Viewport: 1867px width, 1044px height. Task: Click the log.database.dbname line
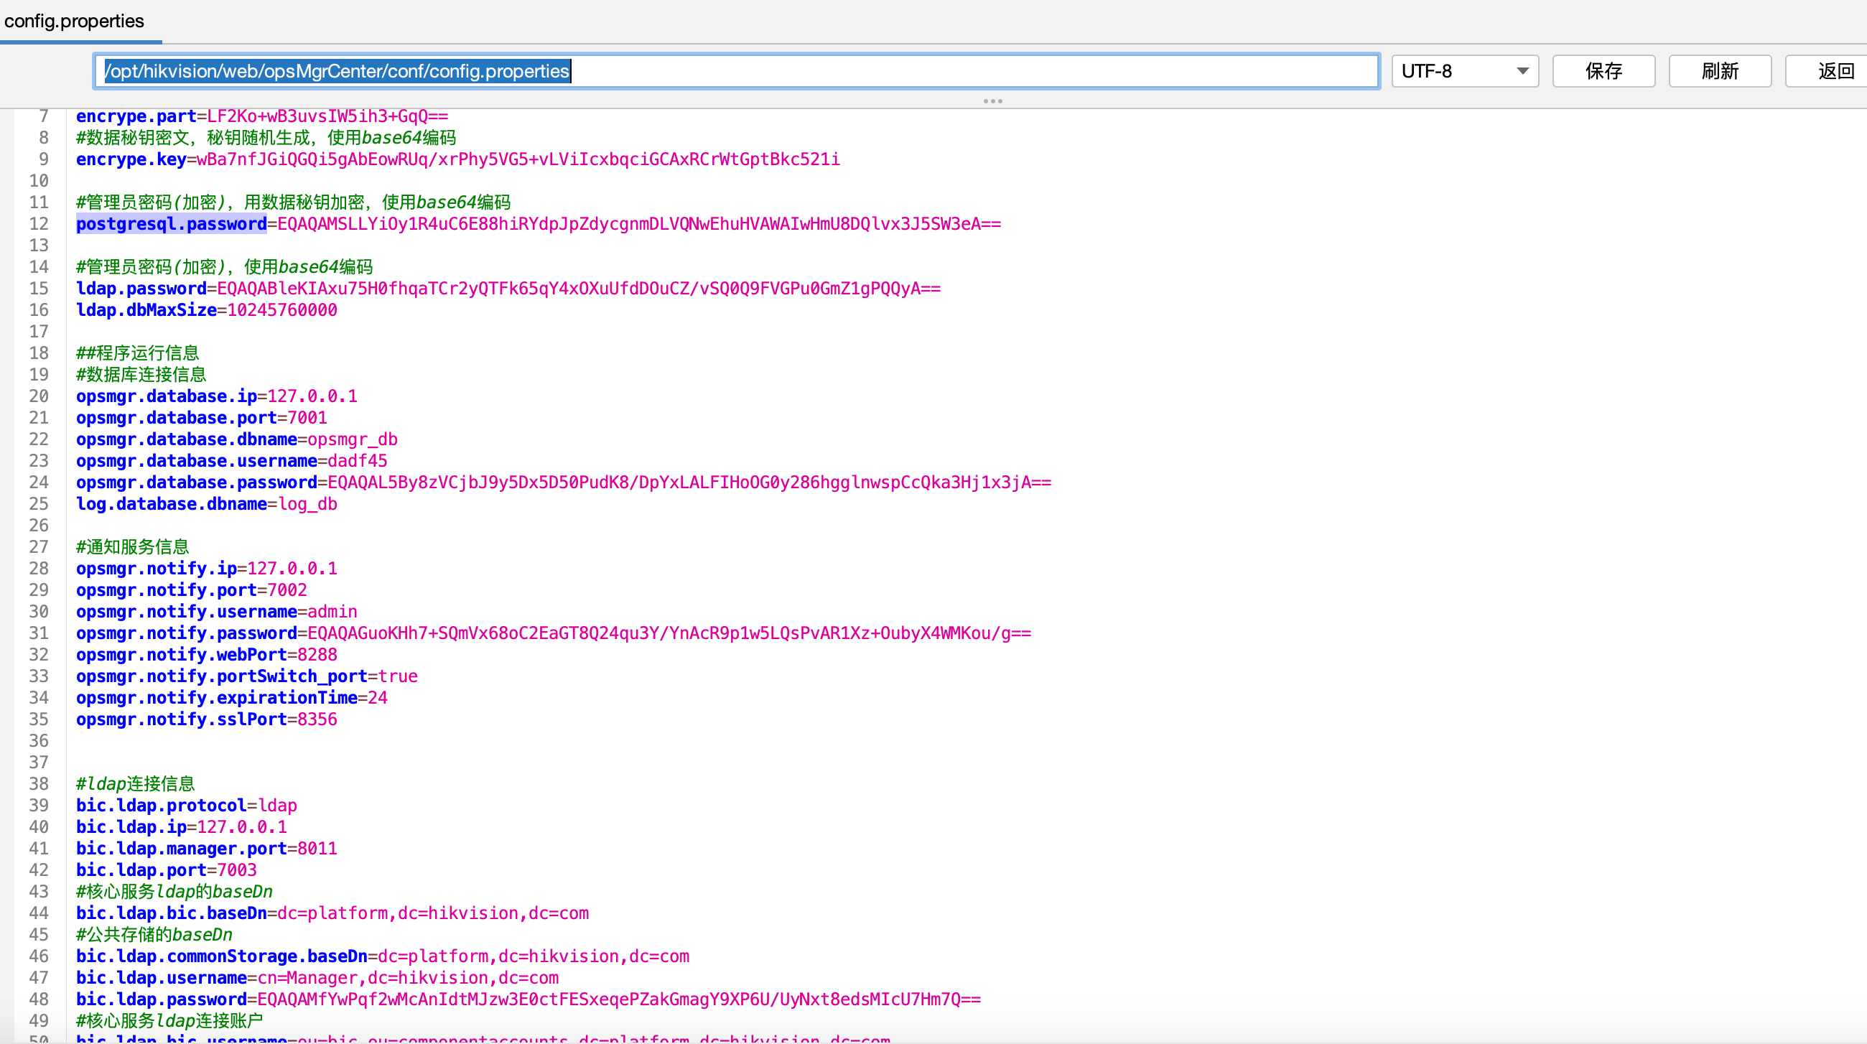pos(207,504)
